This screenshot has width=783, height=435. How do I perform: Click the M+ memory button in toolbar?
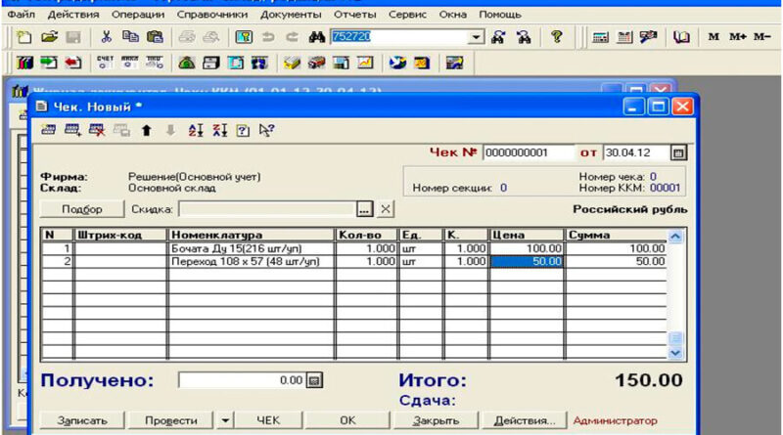point(738,36)
